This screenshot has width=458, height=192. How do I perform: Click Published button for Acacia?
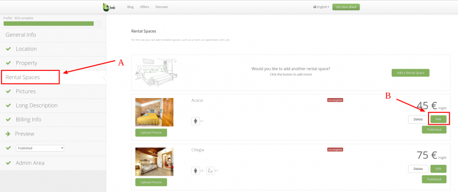434,130
